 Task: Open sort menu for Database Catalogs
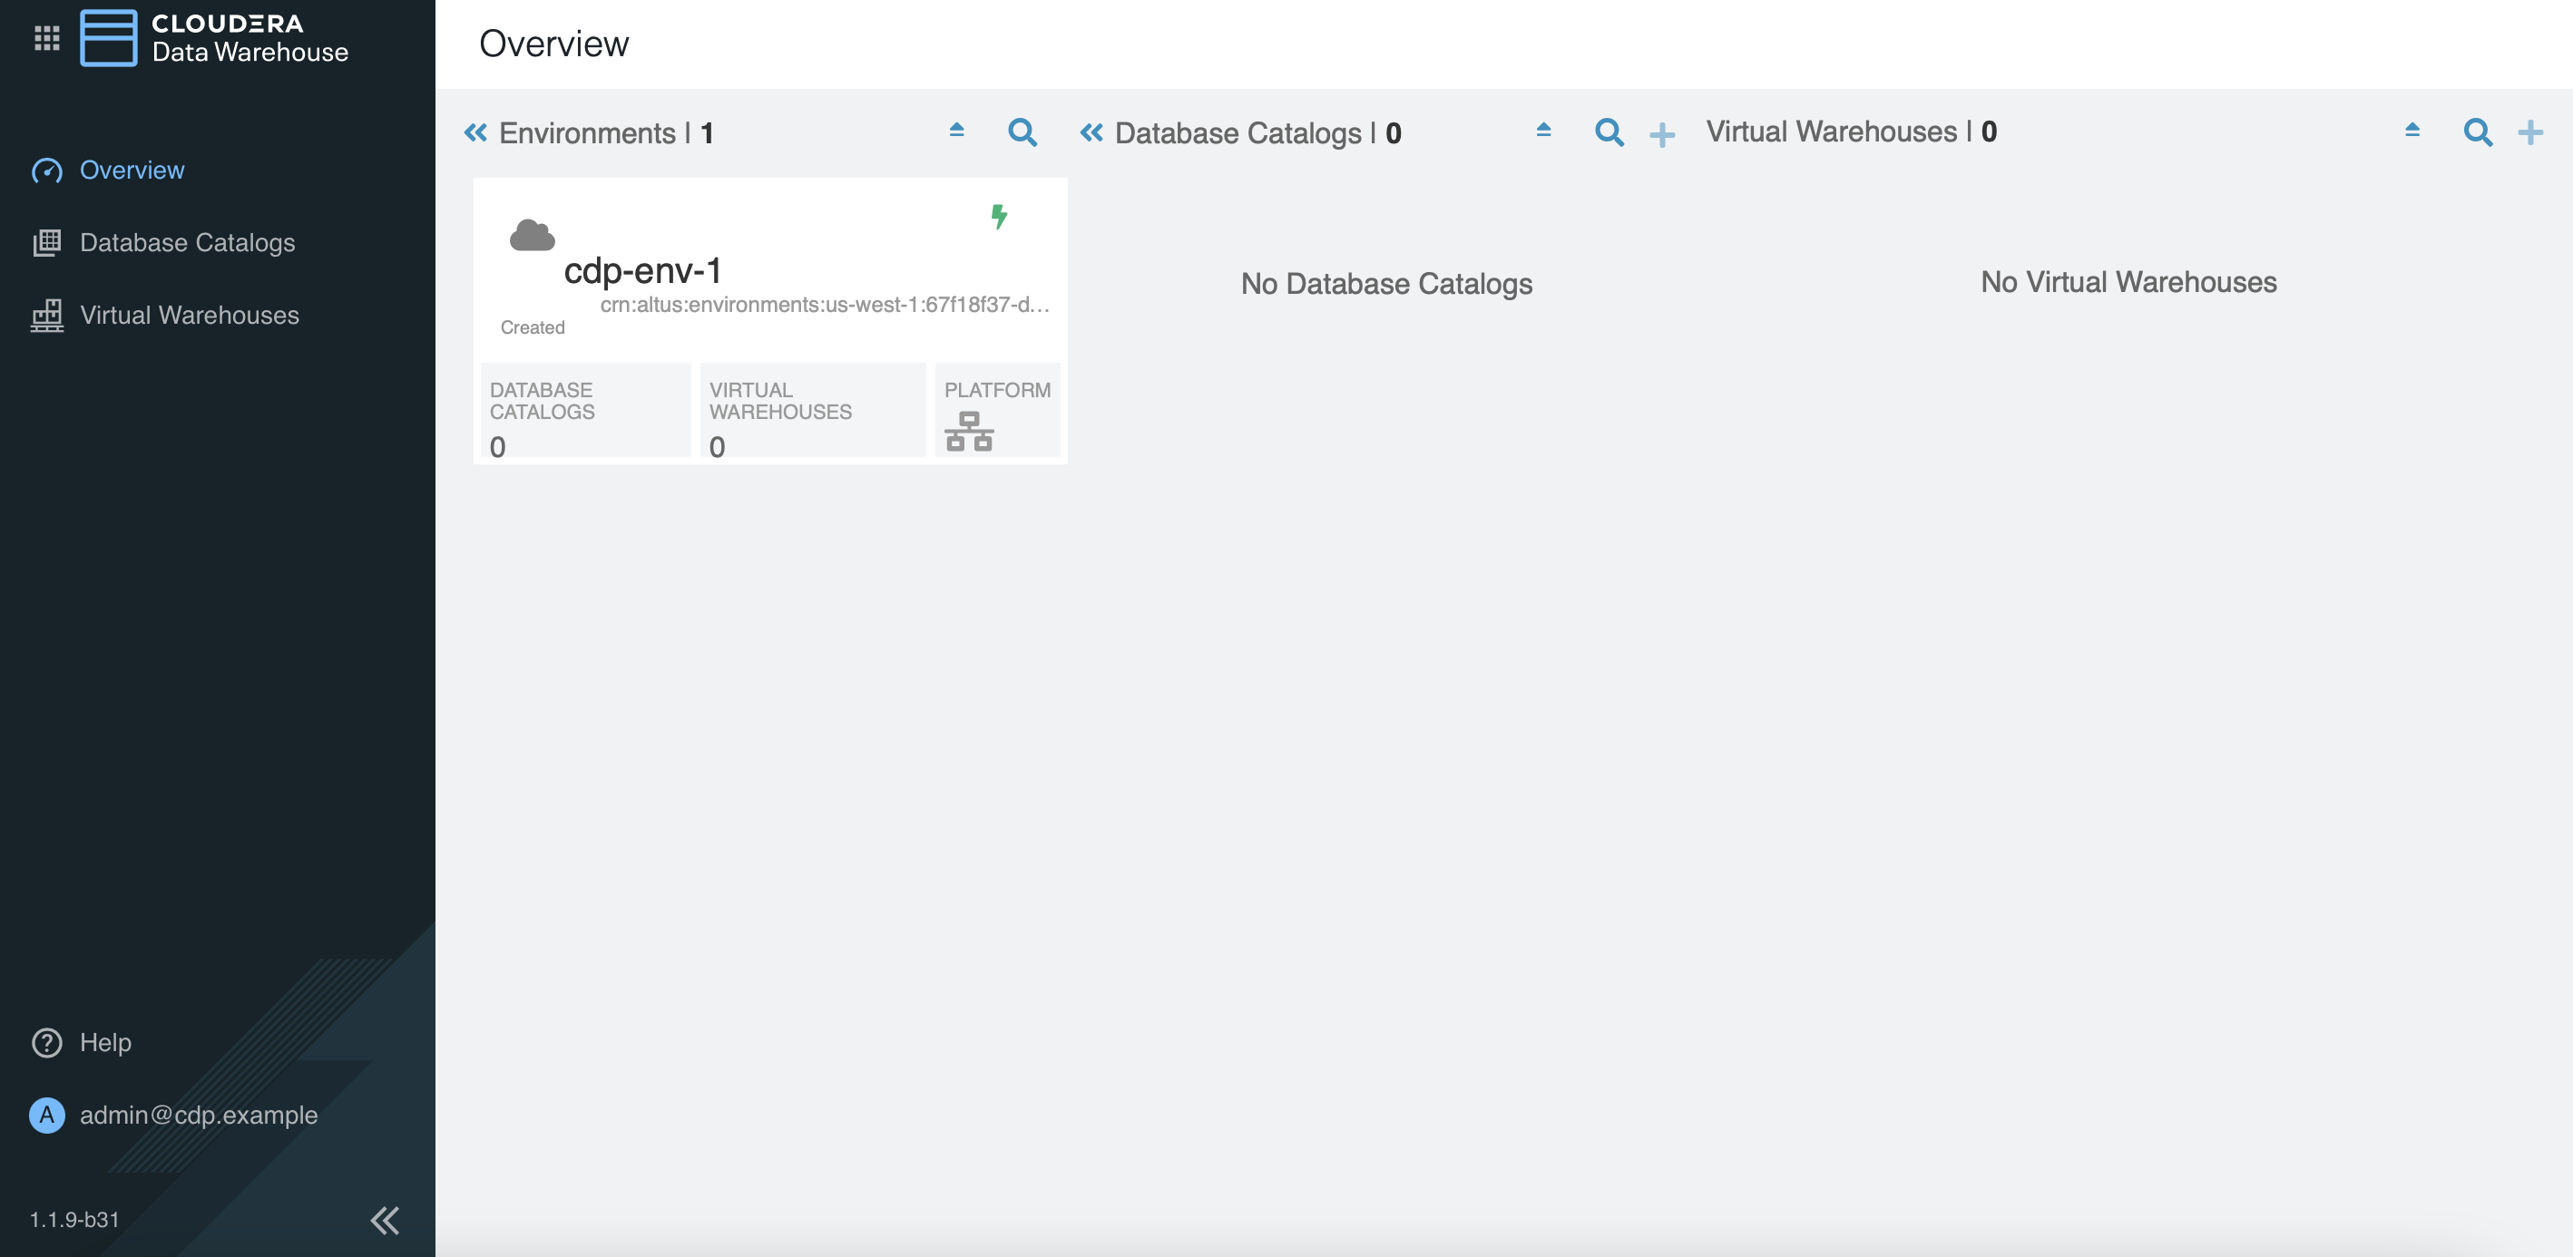point(1543,130)
